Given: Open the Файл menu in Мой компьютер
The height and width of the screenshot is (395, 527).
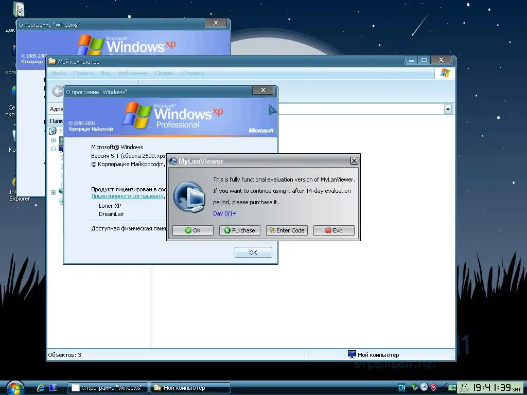Looking at the screenshot, I should click(59, 73).
